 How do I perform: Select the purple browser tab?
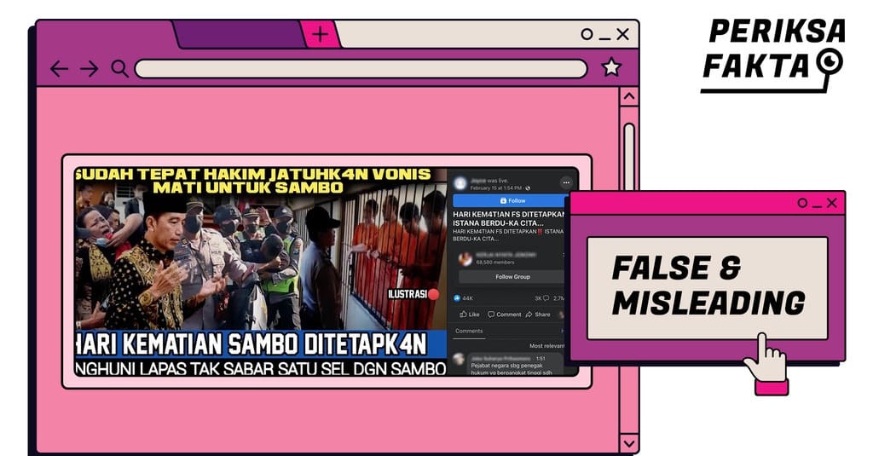pos(237,35)
